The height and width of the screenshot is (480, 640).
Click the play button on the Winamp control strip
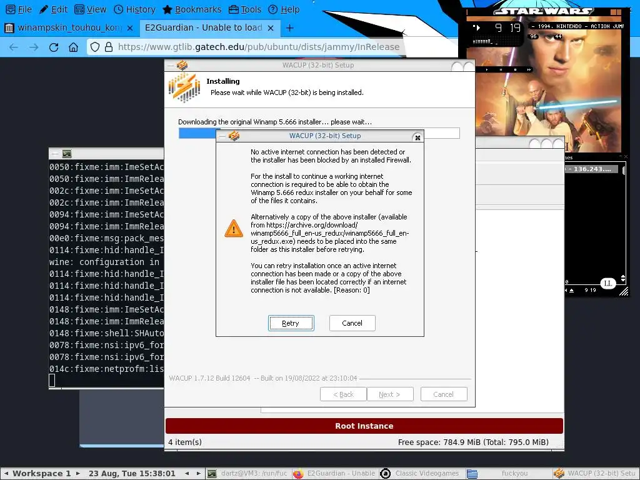[486, 70]
